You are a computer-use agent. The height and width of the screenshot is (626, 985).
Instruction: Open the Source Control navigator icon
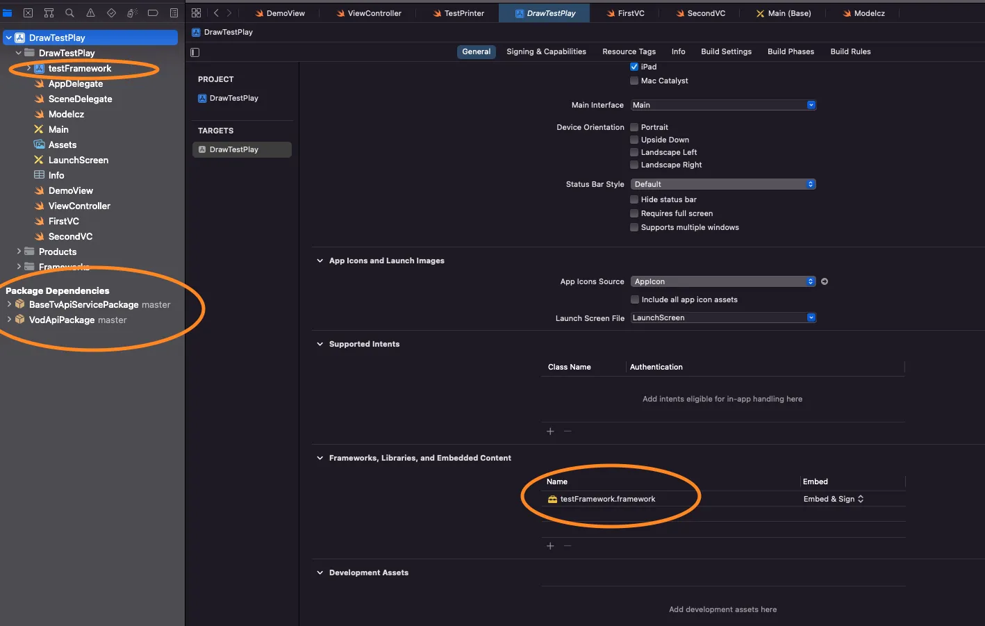tap(28, 13)
